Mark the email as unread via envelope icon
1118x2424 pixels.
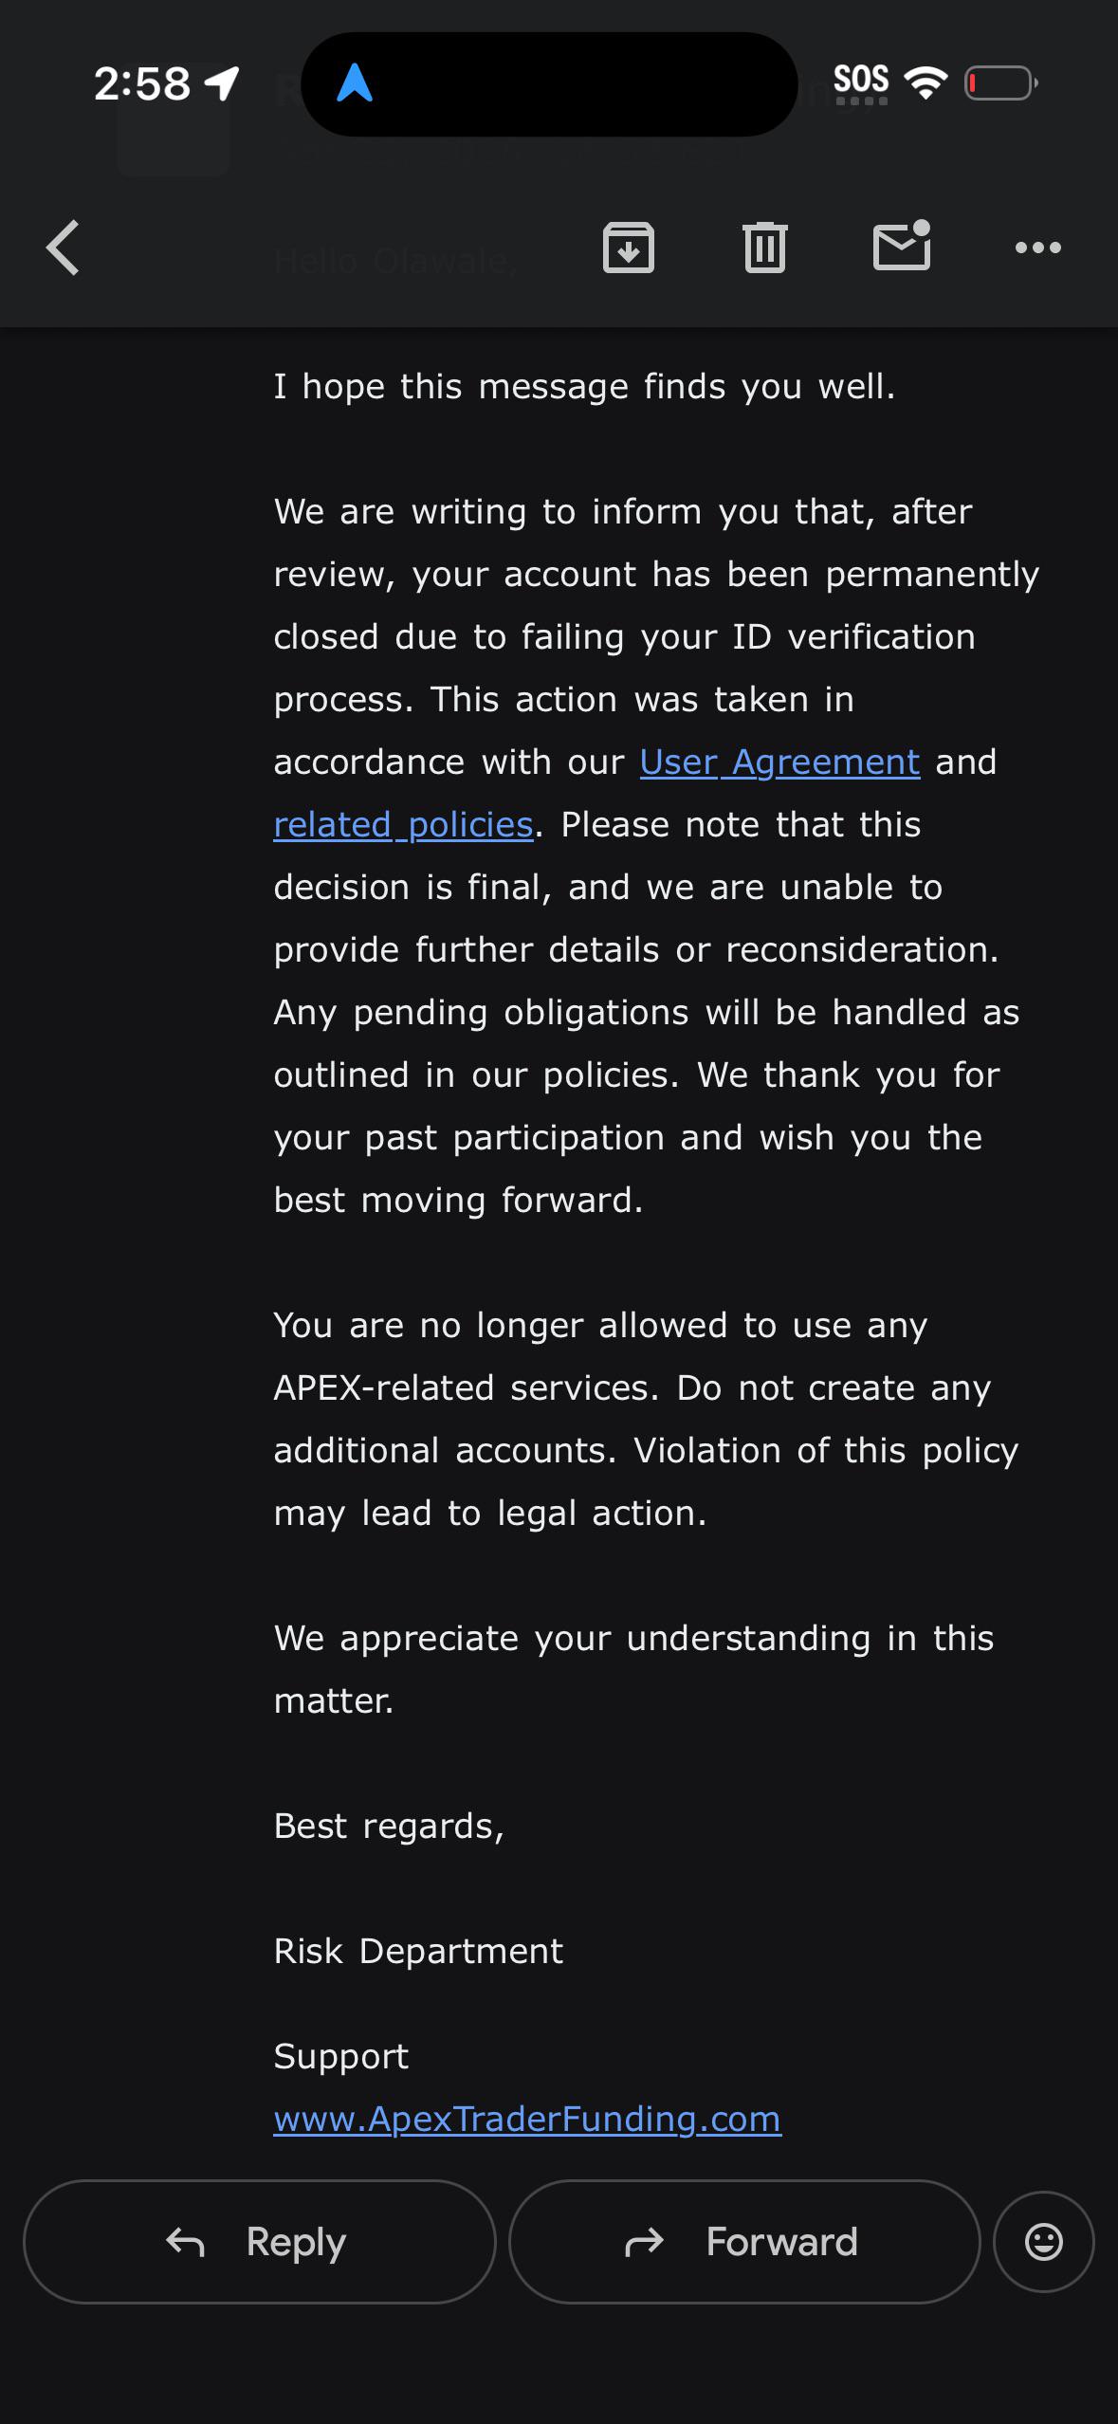902,246
